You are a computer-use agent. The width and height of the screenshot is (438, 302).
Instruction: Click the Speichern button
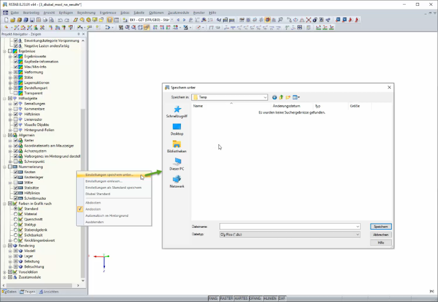point(381,227)
